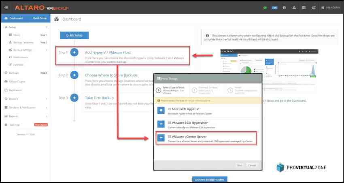Click the blue badge in the top bar
The image size is (344, 183).
(274, 8)
